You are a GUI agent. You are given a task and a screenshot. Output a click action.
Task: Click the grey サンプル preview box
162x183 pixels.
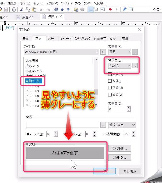65,153
